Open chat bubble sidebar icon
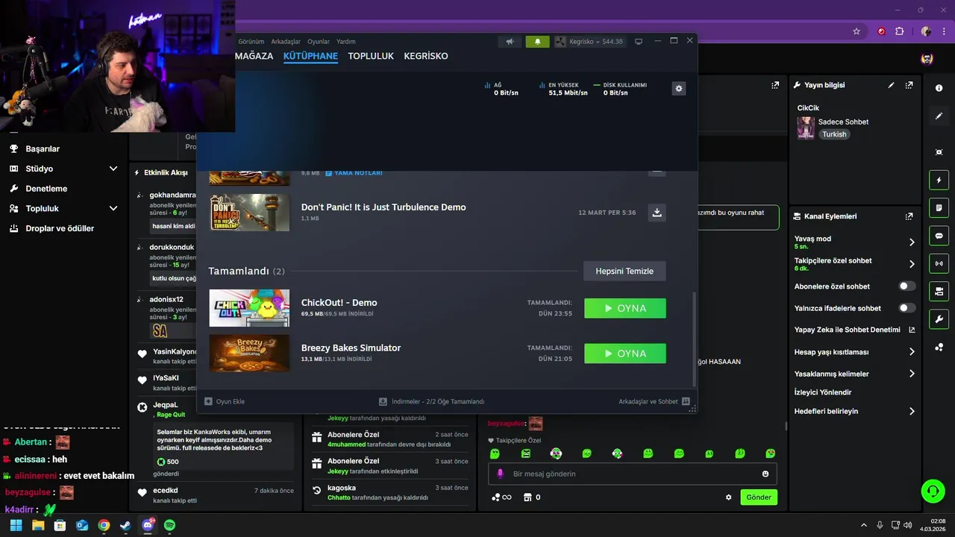 pos(939,236)
